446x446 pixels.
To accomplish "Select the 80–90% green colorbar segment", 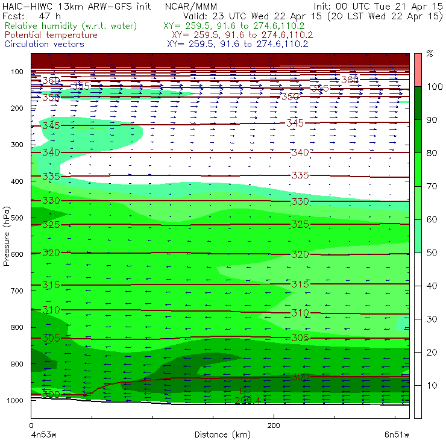I will click(x=418, y=136).
